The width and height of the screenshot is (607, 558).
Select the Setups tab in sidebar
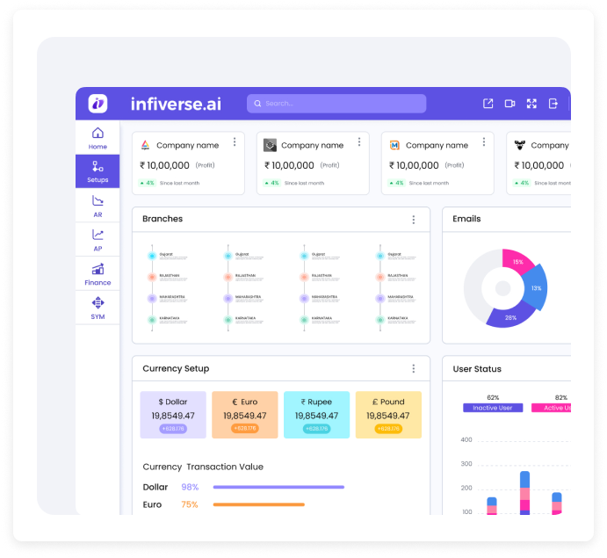coord(98,171)
